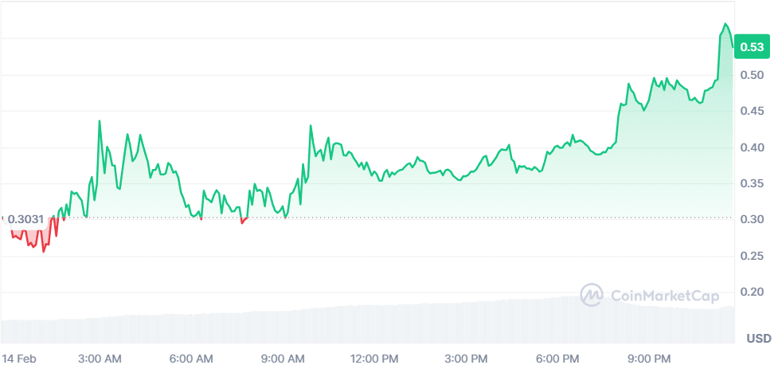Click the green 0.53 current price badge

coord(752,47)
